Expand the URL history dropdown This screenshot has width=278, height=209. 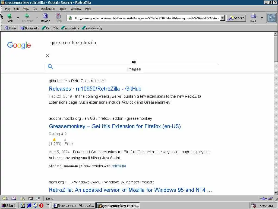223,18
